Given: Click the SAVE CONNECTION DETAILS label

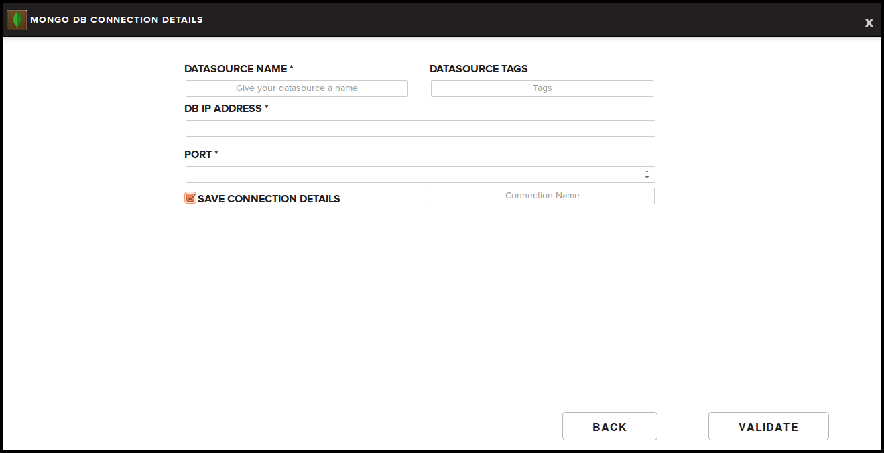Looking at the screenshot, I should point(269,199).
